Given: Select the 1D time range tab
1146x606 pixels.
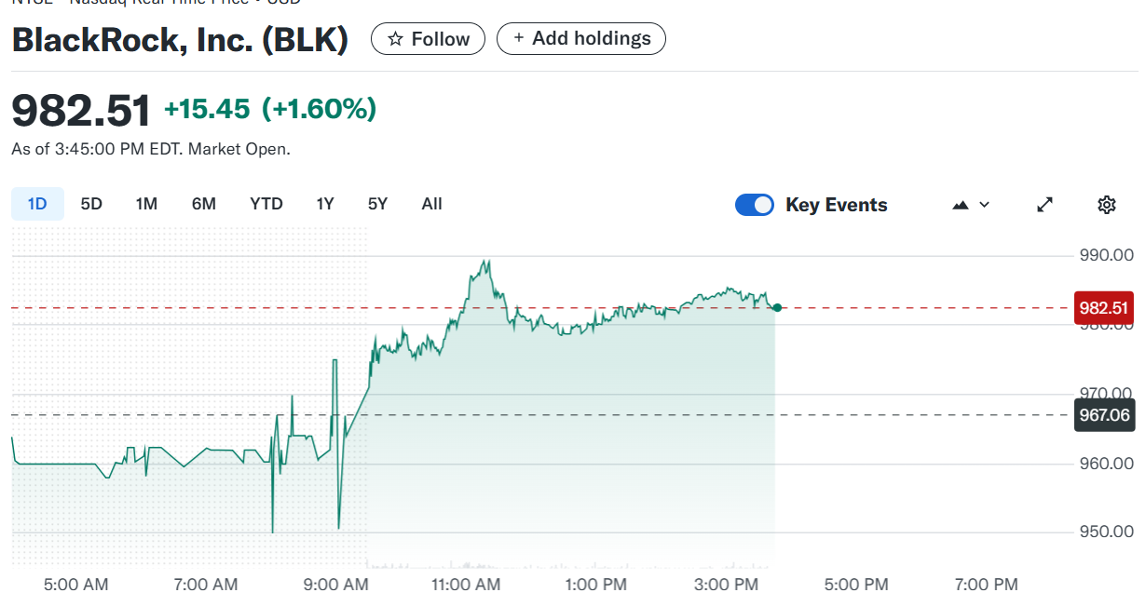Looking at the screenshot, I should click(x=37, y=204).
